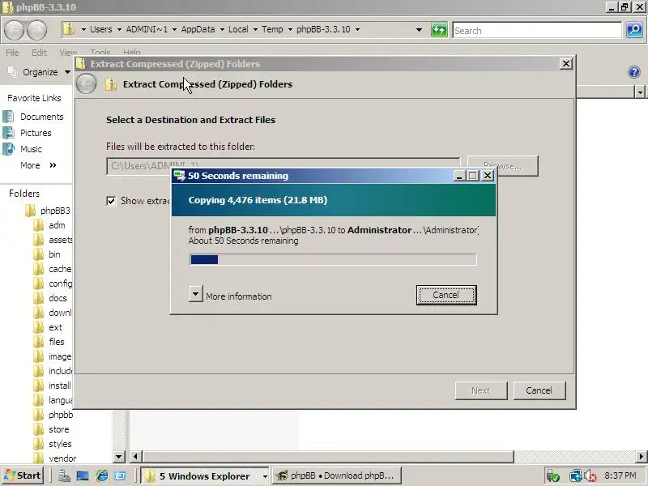Open address bar history dropdown arrow
Image resolution: width=648 pixels, height=486 pixels.
[419, 30]
